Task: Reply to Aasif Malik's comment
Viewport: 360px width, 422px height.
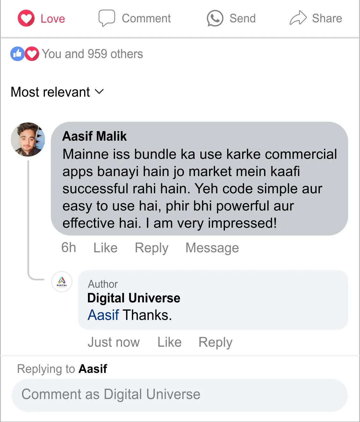Action: pos(152,248)
